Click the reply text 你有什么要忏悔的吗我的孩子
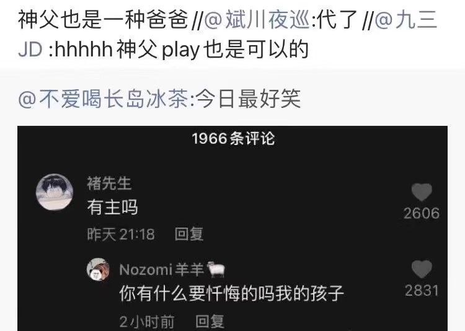 (232, 293)
